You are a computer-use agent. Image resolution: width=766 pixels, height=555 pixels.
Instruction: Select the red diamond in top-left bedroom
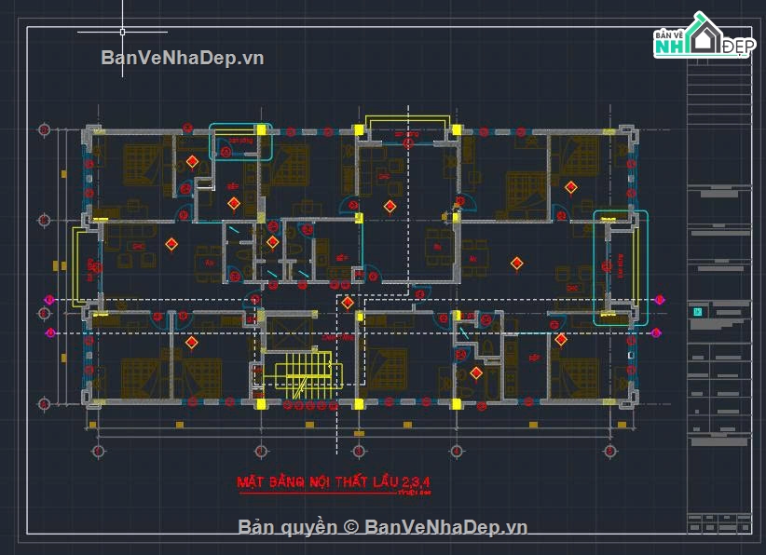191,161
